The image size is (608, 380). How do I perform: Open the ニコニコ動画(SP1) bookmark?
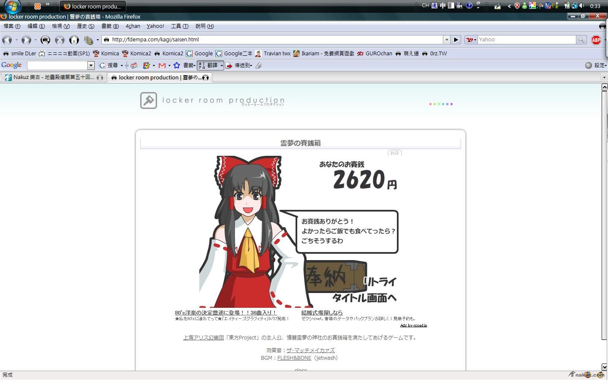(64, 54)
